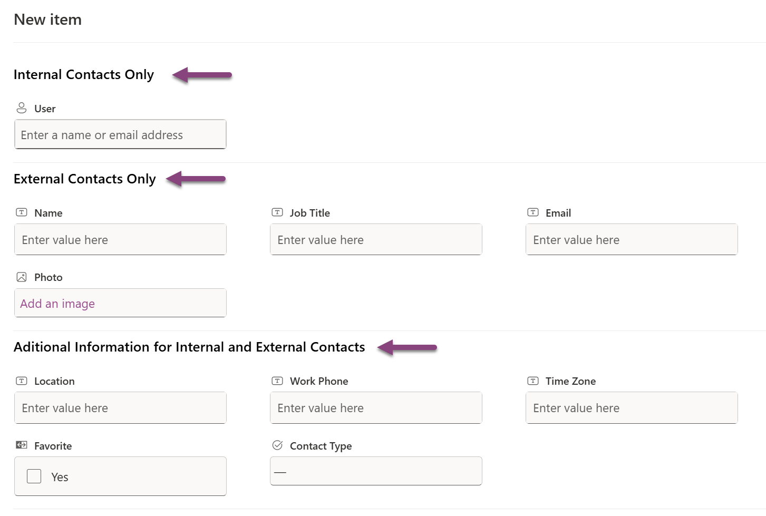Open the Contact Type dropdown
This screenshot has width=766, height=516.
[376, 471]
